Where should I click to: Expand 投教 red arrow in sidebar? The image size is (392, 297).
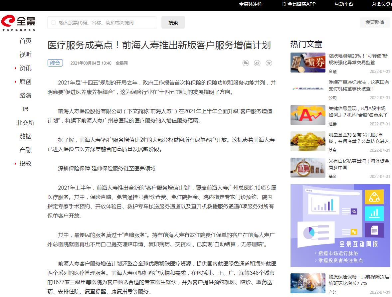15,164
